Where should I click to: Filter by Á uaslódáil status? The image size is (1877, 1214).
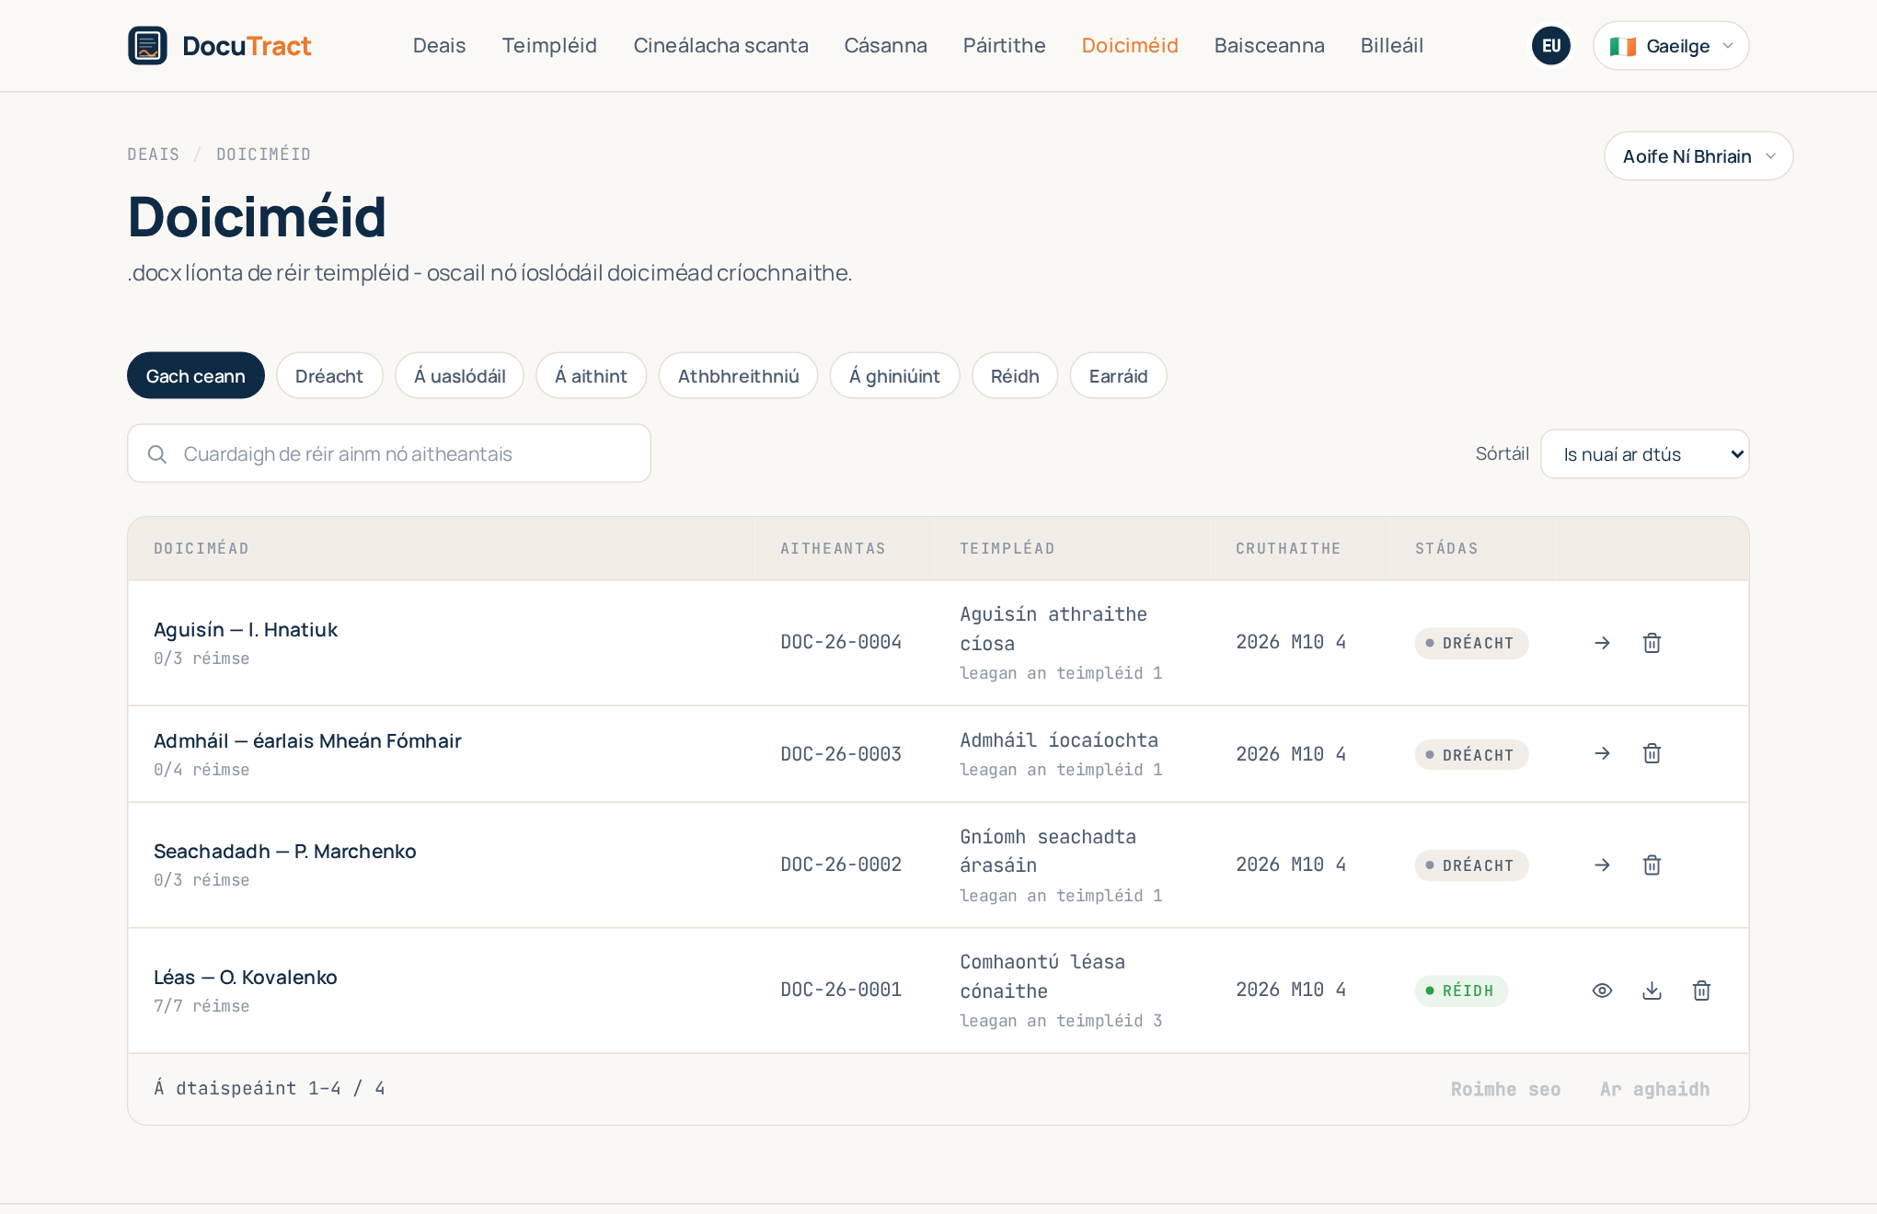pyautogui.click(x=459, y=375)
